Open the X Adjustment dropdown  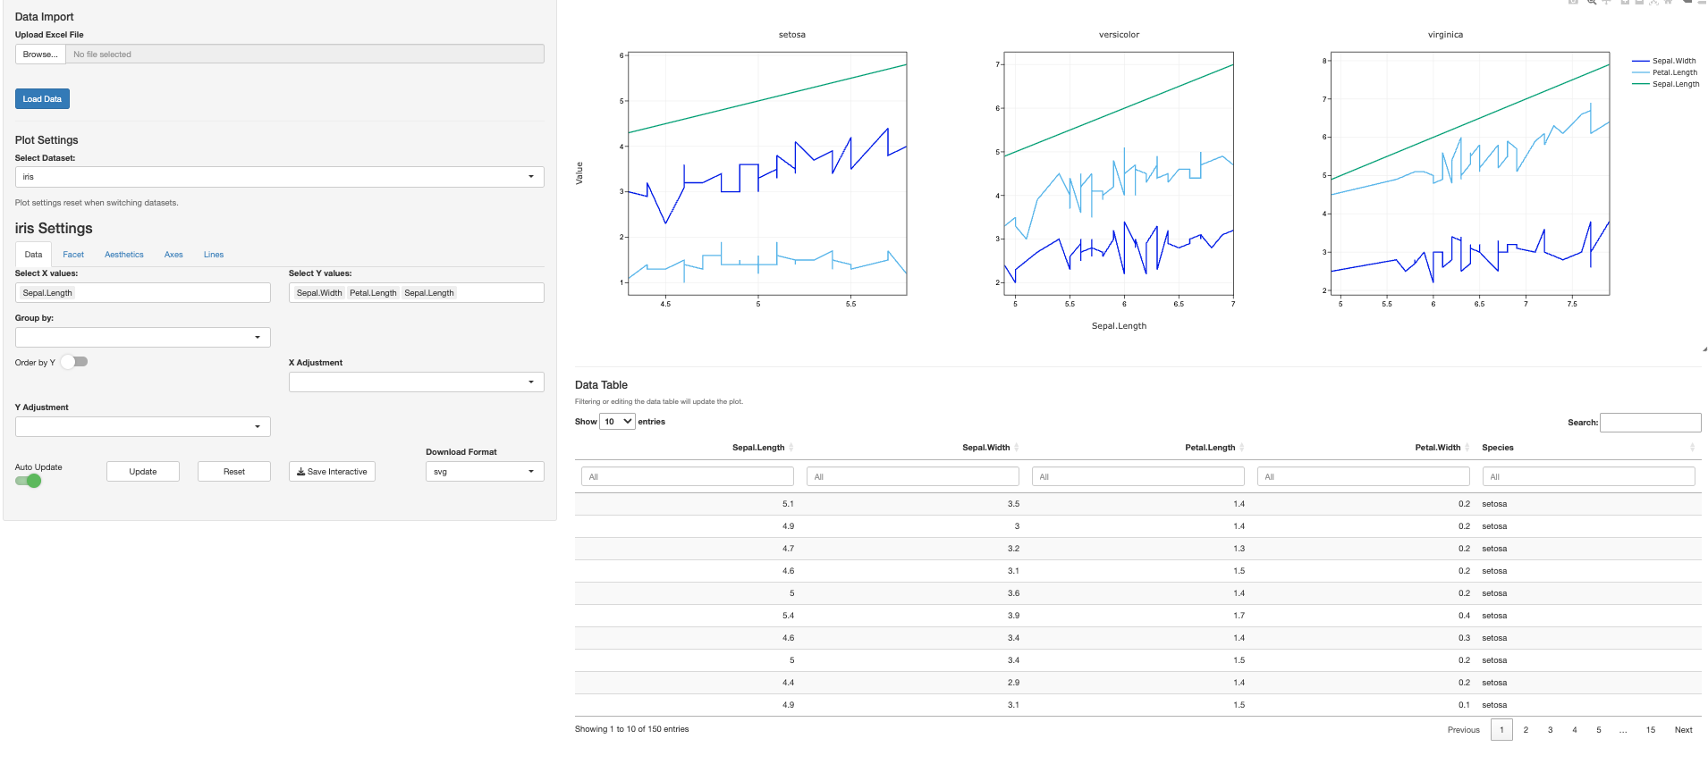[416, 382]
